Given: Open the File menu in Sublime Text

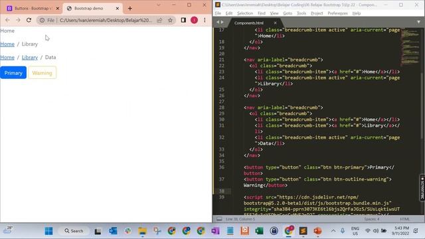Looking at the screenshot, I should click(x=218, y=13).
